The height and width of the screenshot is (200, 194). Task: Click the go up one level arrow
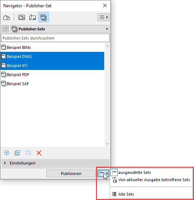[5, 29]
